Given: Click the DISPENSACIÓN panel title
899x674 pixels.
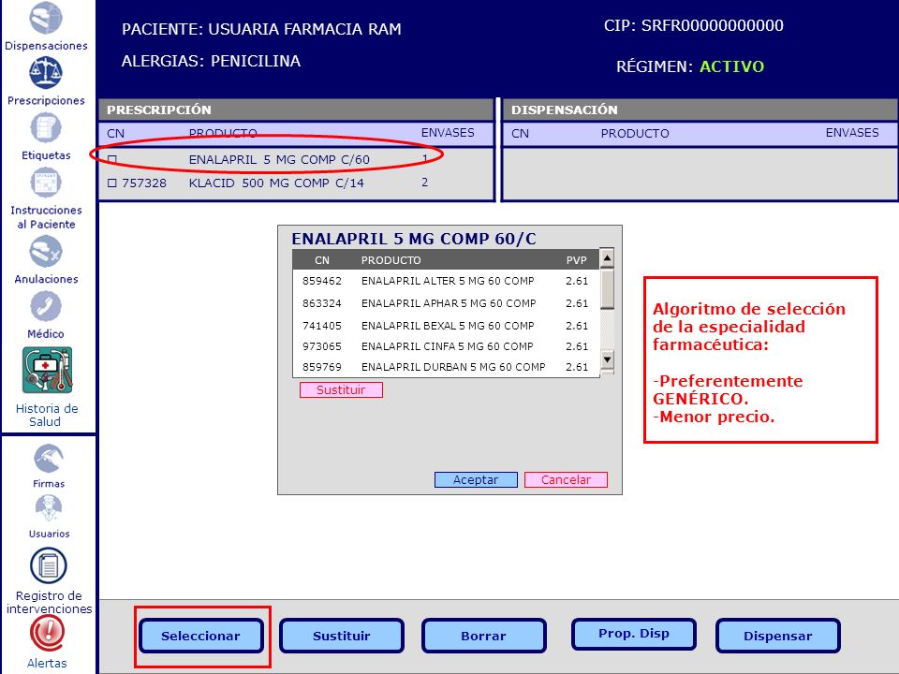Looking at the screenshot, I should [564, 110].
